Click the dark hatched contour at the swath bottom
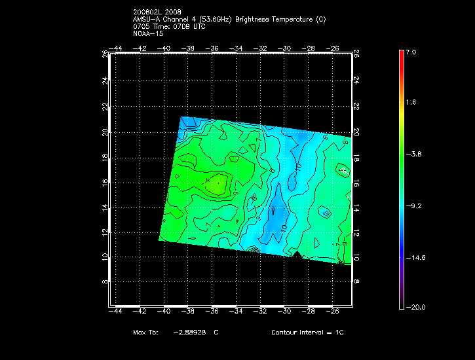The height and width of the screenshot is (360, 475). click(x=254, y=249)
